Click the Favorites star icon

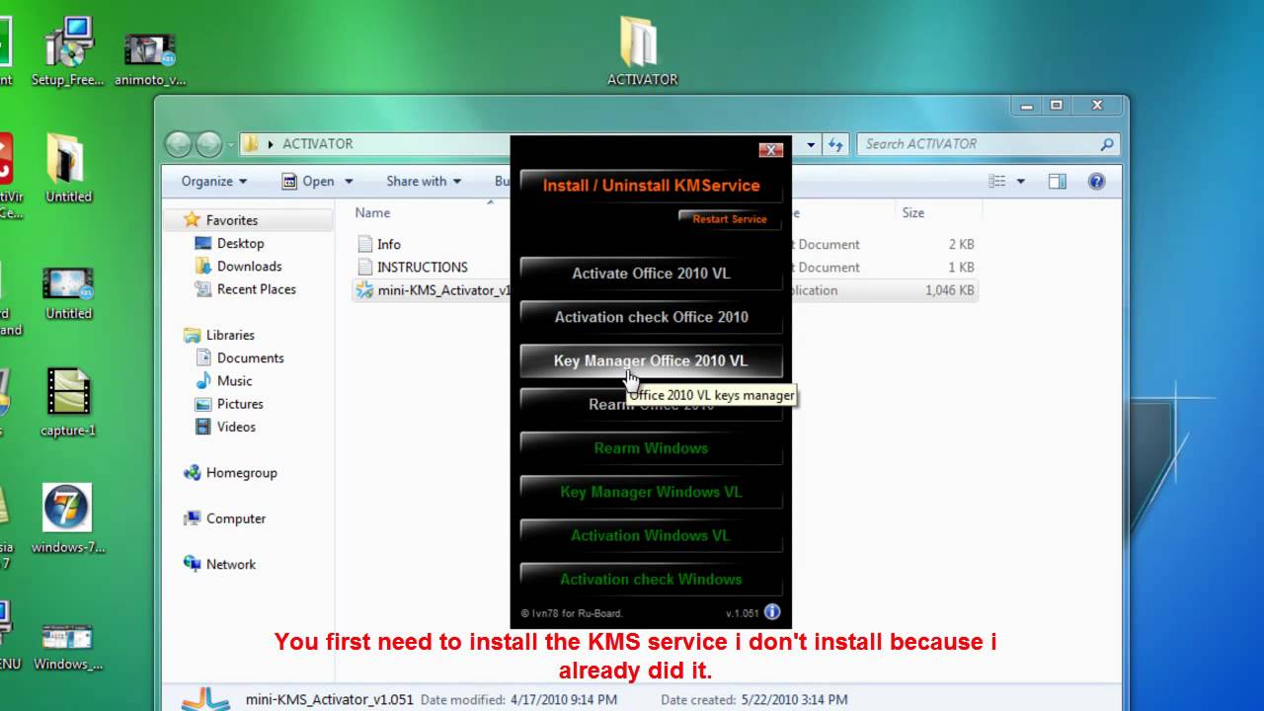click(192, 220)
